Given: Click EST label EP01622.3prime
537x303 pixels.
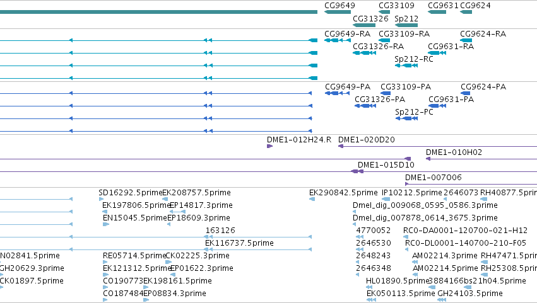Looking at the screenshot, I should pyautogui.click(x=202, y=268).
